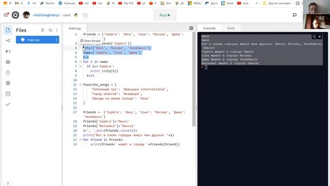This screenshot has height=186, width=330.
Task: Click the top video call participant thumbnail
Action: (317, 7)
